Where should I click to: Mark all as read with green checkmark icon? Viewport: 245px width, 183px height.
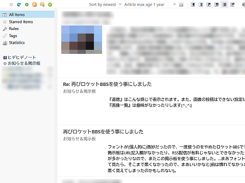tap(50, 5)
